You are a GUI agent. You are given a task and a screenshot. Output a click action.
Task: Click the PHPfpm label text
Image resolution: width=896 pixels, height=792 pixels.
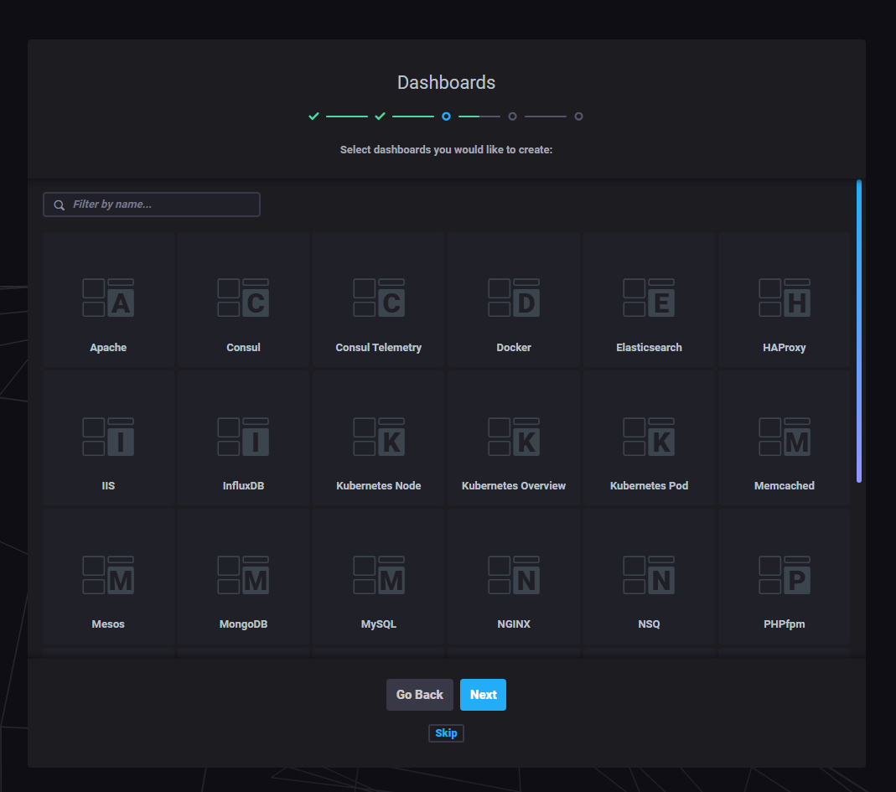[x=784, y=624]
